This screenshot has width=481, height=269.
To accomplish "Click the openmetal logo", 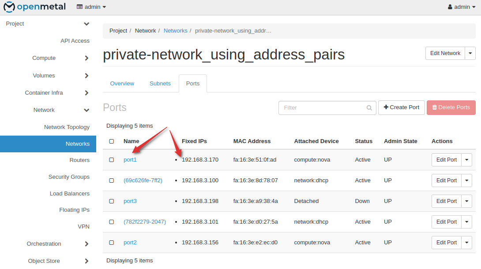I will click(34, 7).
